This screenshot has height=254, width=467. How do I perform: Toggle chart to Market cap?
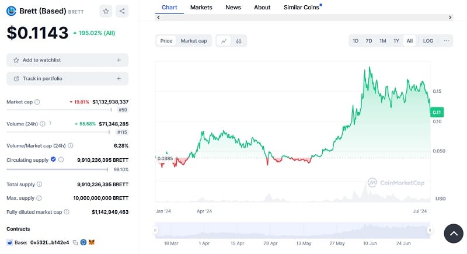pyautogui.click(x=193, y=41)
